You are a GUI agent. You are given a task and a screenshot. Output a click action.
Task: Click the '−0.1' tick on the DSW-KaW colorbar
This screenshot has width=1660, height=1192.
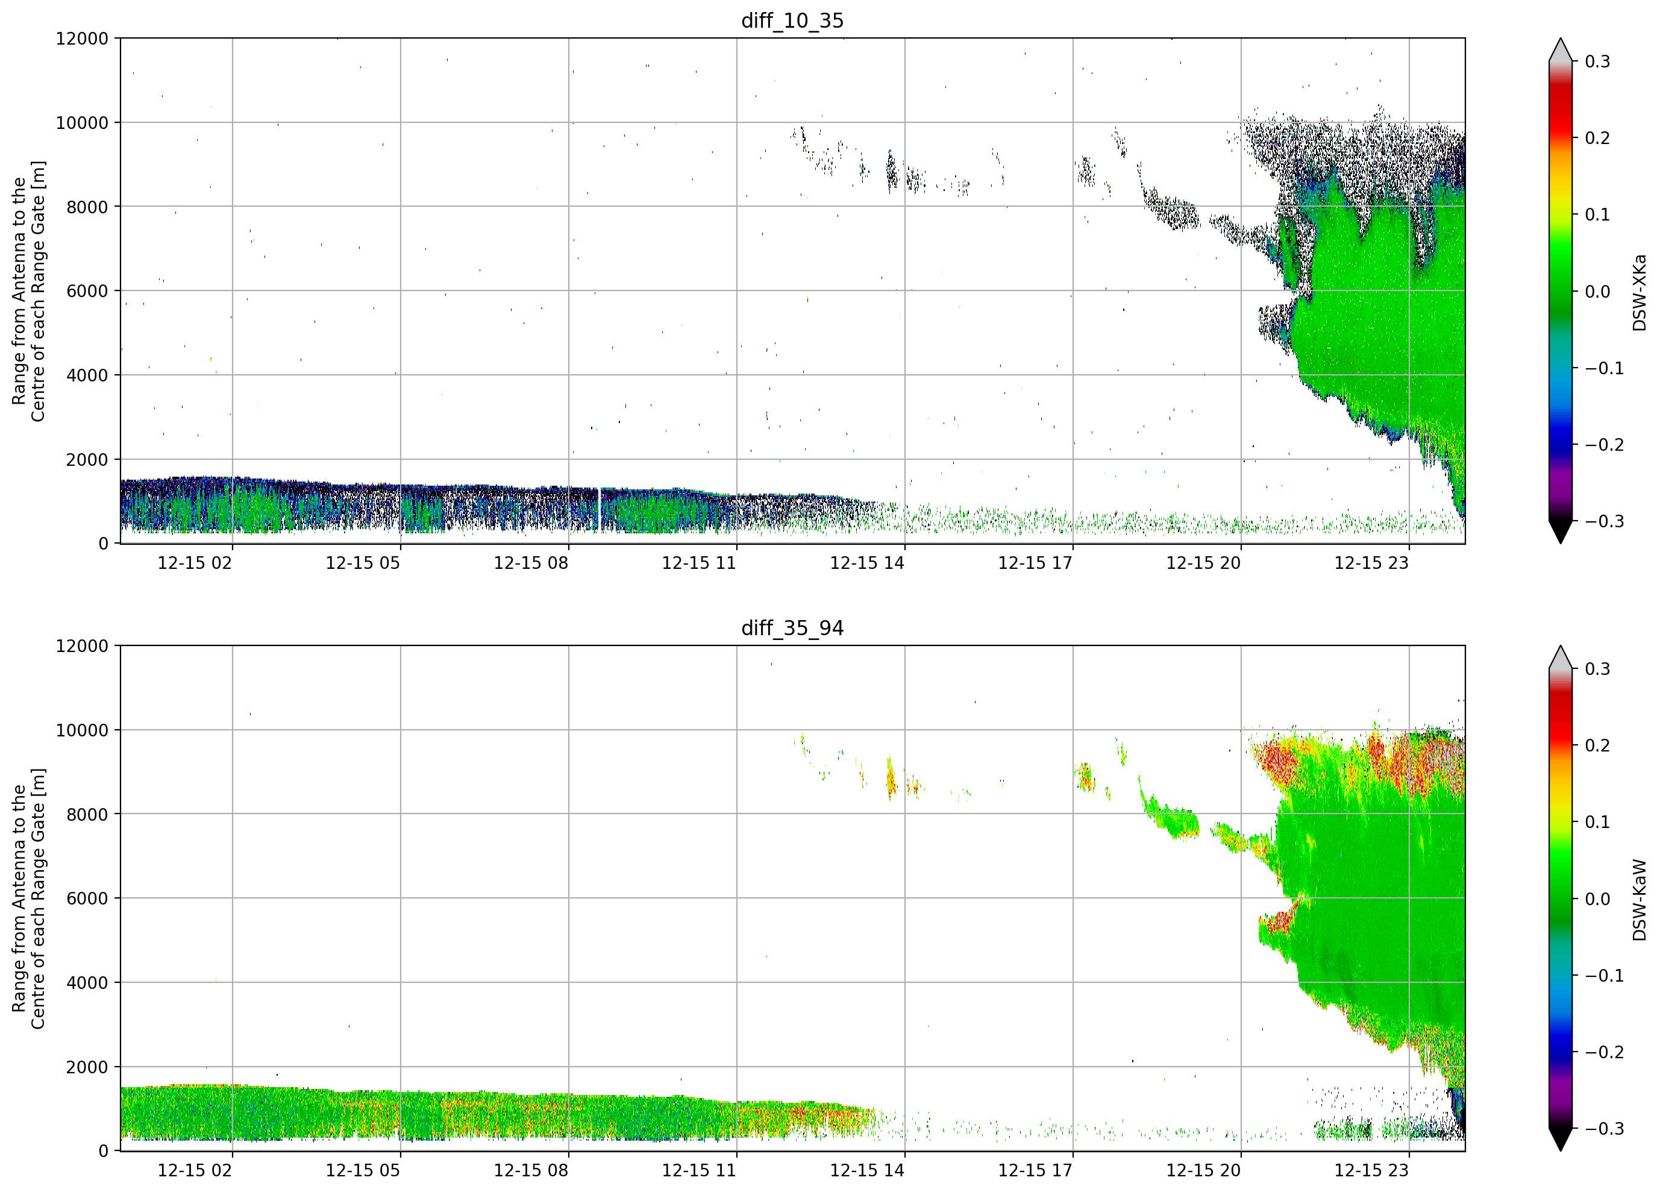click(1605, 976)
